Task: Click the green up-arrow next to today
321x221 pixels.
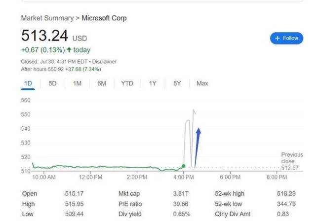Action: pos(69,50)
